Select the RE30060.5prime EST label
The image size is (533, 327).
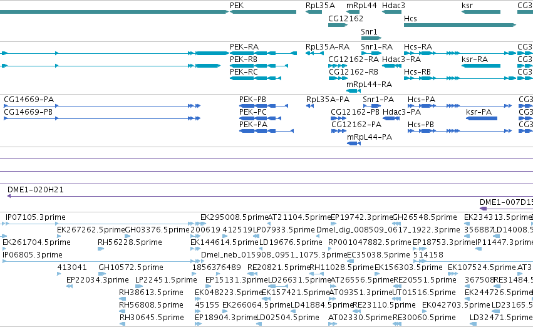[x=424, y=318]
